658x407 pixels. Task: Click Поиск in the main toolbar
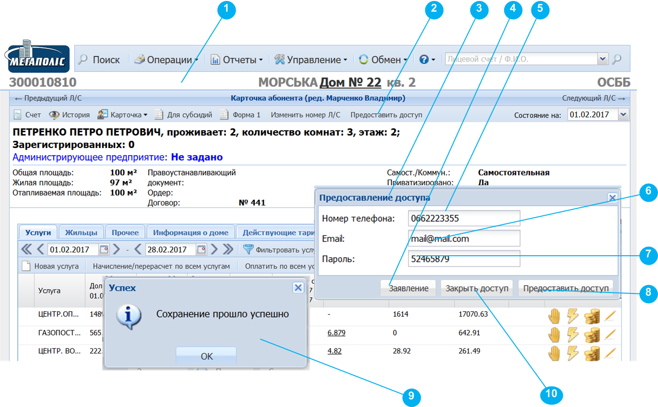pyautogui.click(x=99, y=60)
